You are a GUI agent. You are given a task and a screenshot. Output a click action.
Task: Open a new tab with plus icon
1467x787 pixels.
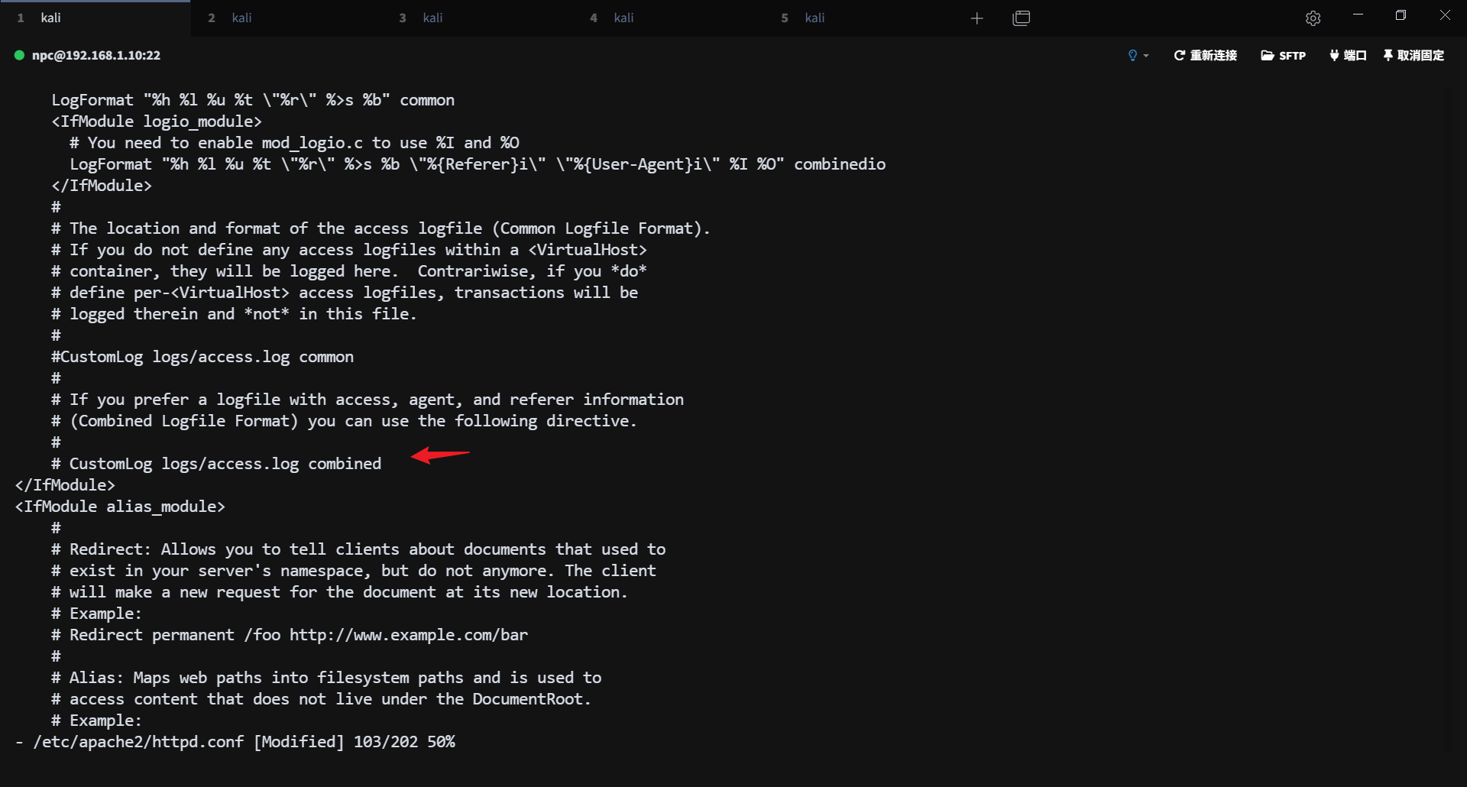[976, 18]
